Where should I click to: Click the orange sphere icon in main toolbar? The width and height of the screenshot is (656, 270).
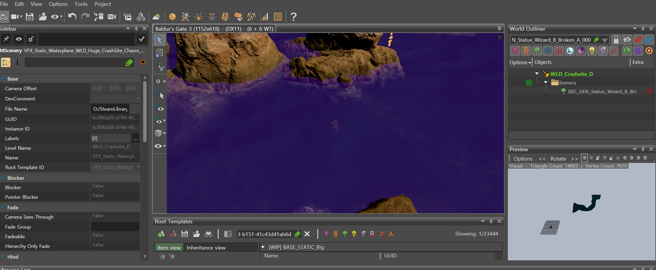tap(172, 17)
